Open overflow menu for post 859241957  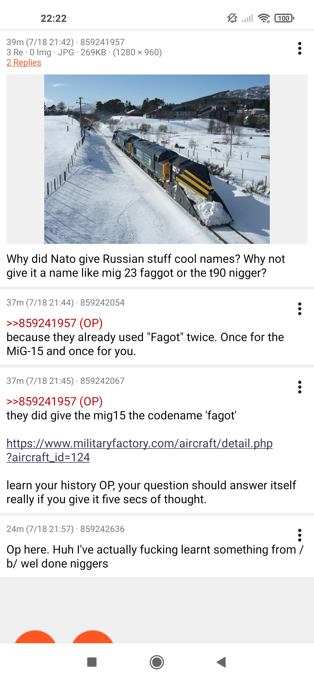click(300, 48)
